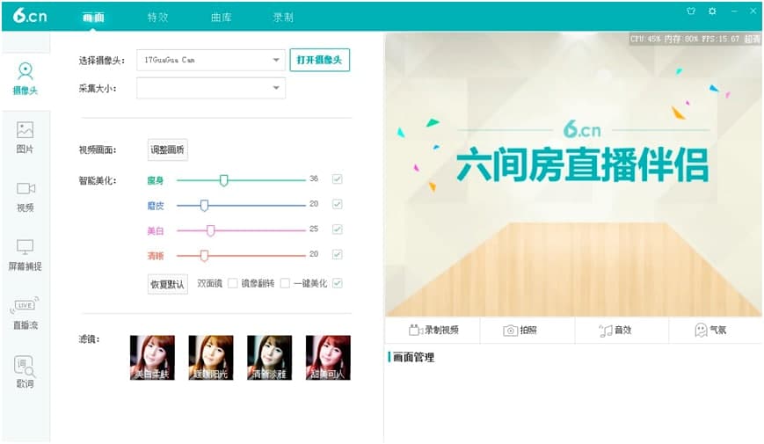This screenshot has height=444, width=764.
Task: Minimize the 6.cn window
Action: (x=734, y=11)
